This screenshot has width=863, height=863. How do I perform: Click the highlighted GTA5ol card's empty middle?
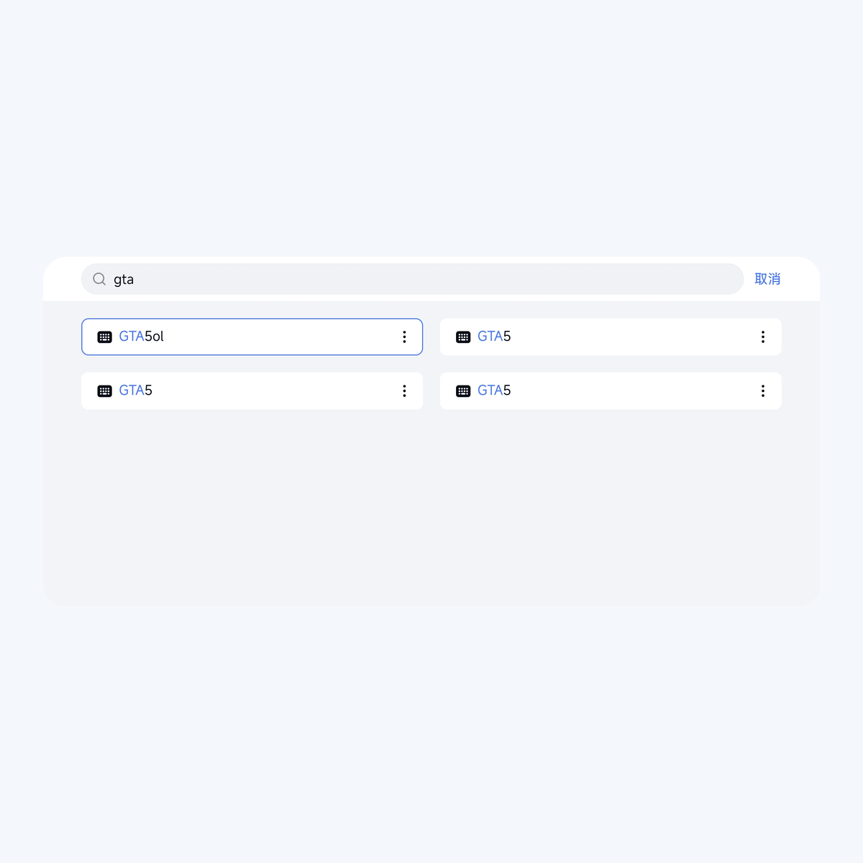(280, 337)
